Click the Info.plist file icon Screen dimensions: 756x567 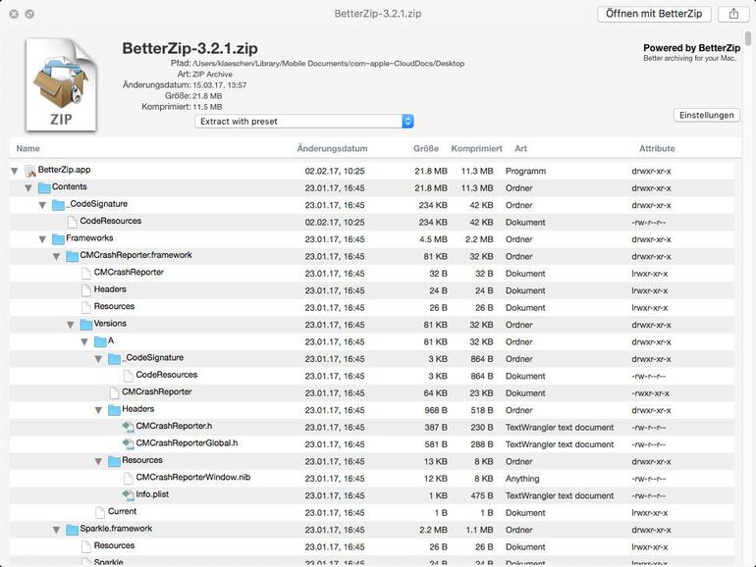click(x=128, y=495)
